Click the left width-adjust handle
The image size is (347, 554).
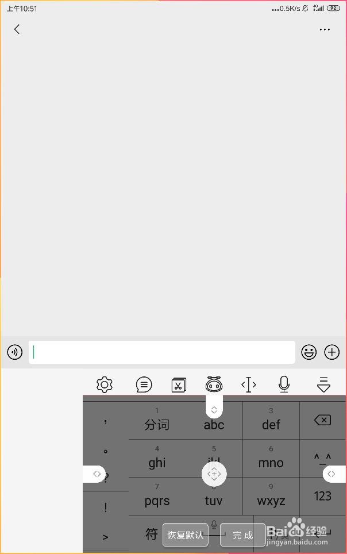94,474
